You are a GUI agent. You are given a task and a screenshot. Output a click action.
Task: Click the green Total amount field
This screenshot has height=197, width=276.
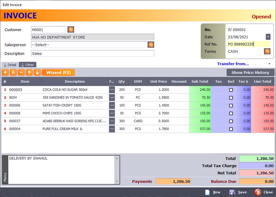[257, 159]
